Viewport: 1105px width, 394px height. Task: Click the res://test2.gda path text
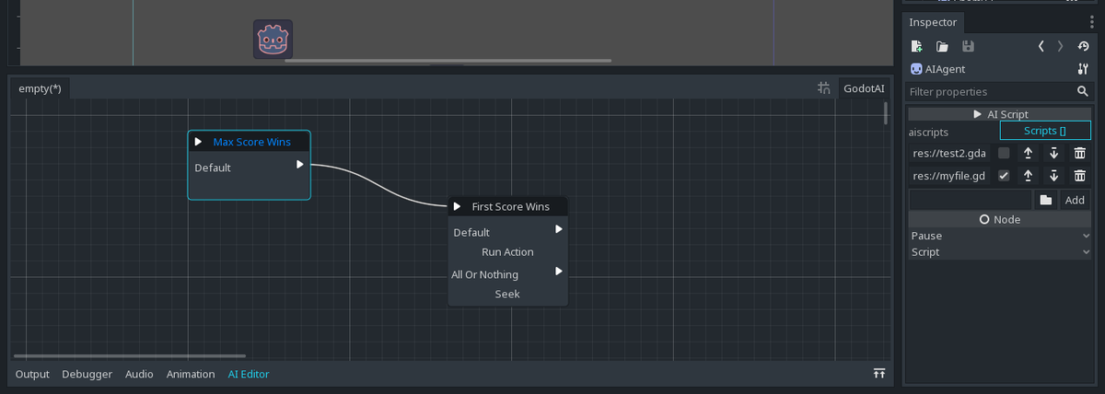[x=949, y=153]
